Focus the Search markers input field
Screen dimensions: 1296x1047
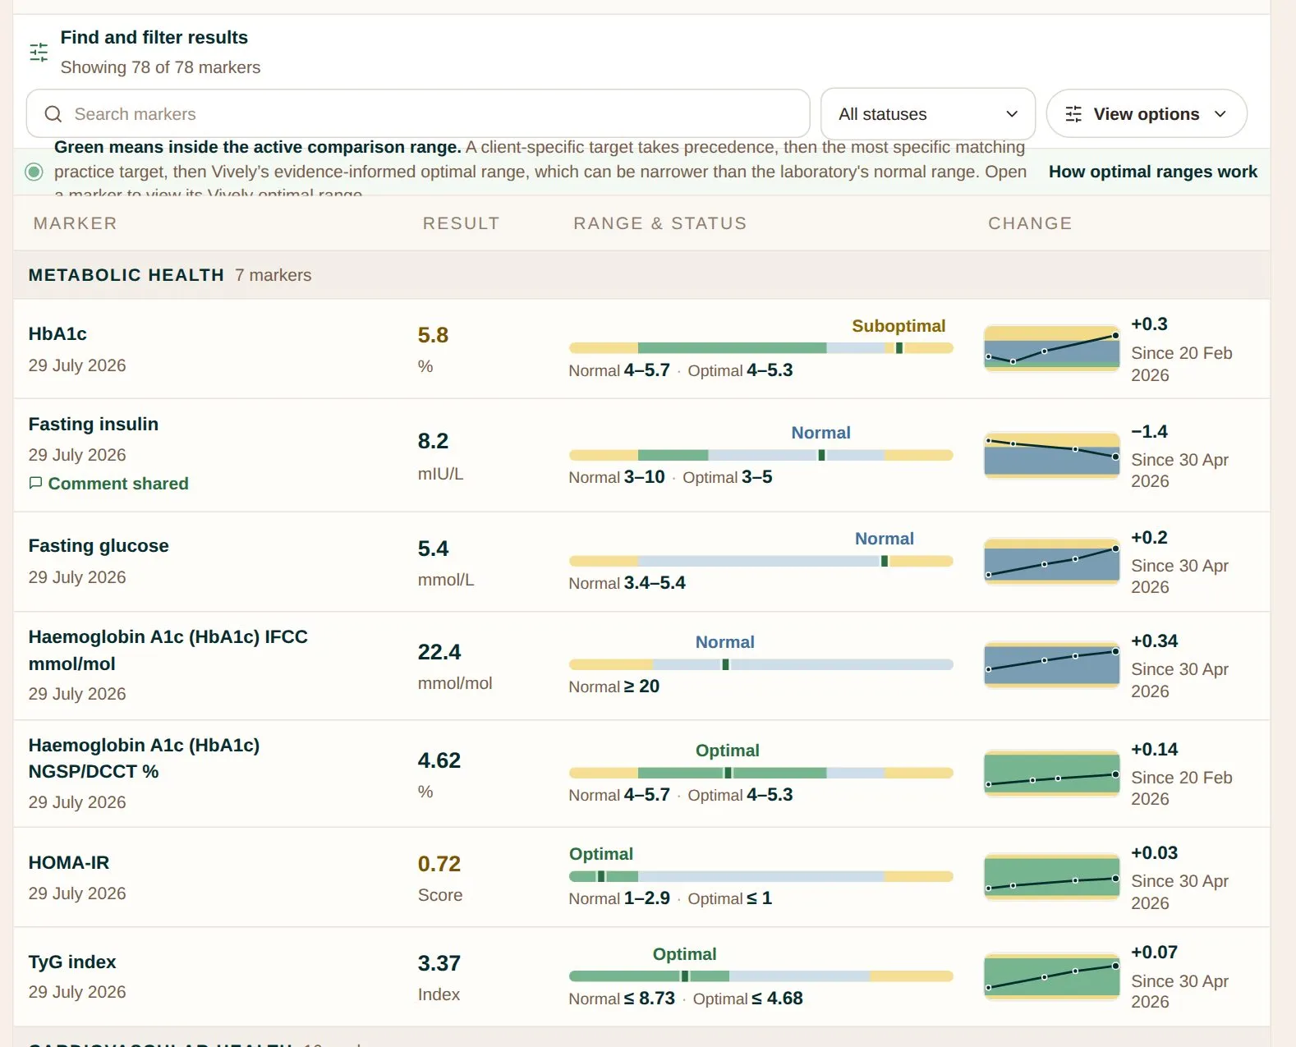(418, 113)
